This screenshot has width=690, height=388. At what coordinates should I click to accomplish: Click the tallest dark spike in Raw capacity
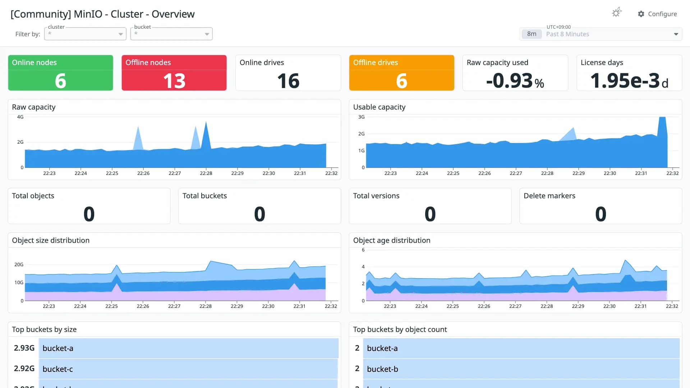(x=206, y=135)
